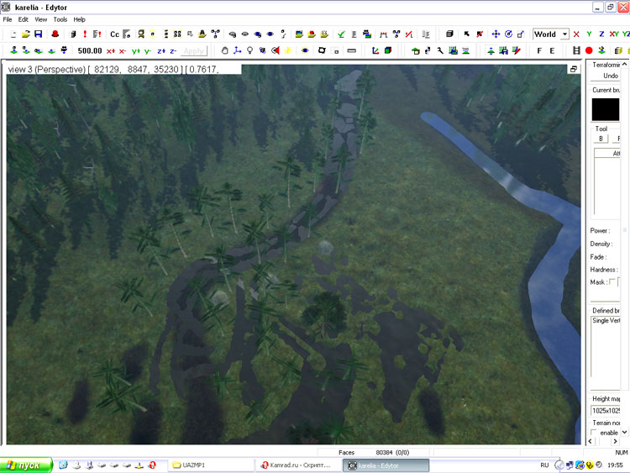Enable the terrain noise checkbox
The height and width of the screenshot is (473, 630).
[x=595, y=433]
